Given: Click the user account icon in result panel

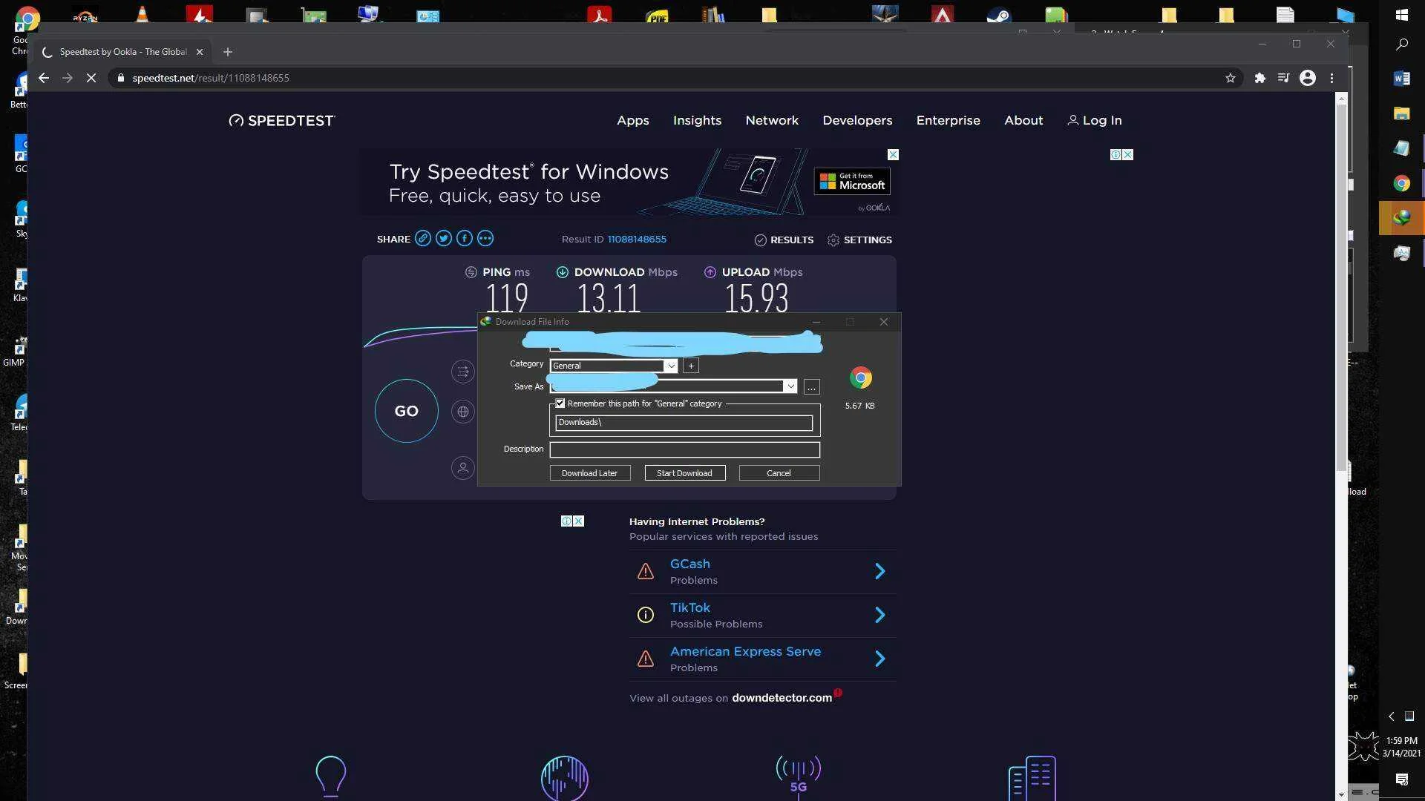Looking at the screenshot, I should point(463,468).
